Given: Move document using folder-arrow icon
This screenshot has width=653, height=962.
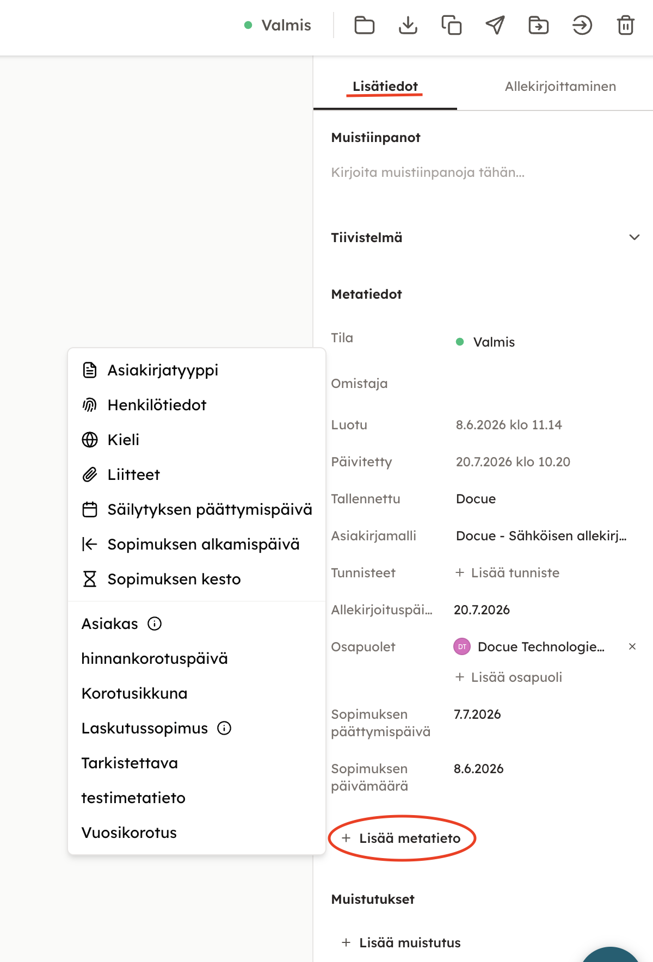Looking at the screenshot, I should [539, 25].
